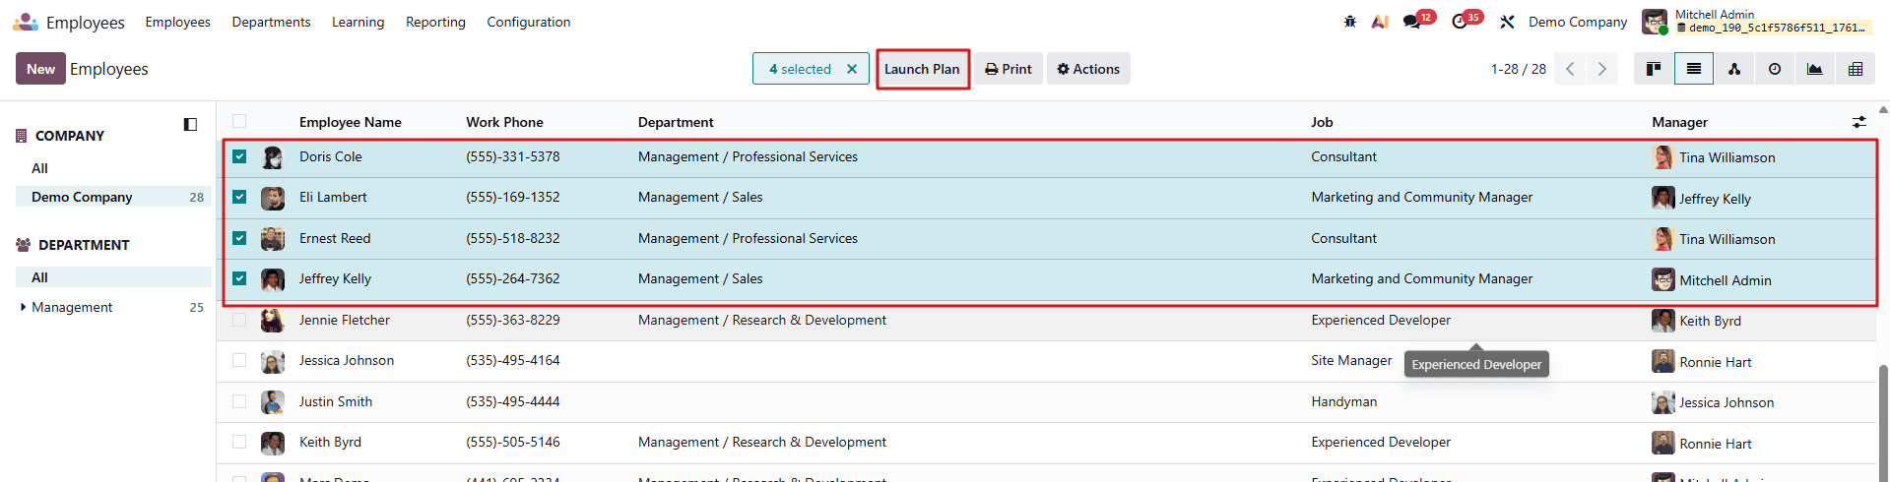Open conversations with 12 unread messages

(x=1417, y=21)
